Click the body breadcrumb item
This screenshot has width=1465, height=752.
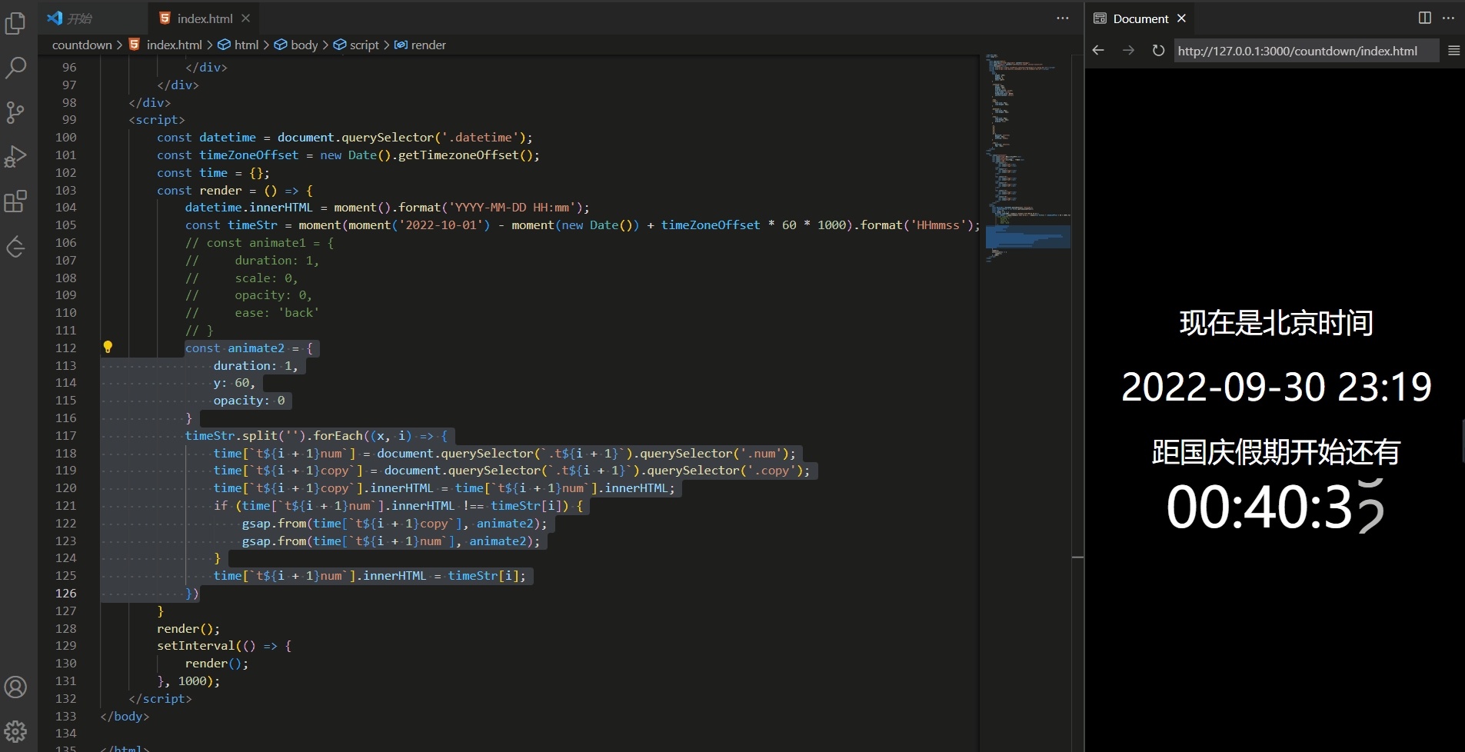click(304, 45)
